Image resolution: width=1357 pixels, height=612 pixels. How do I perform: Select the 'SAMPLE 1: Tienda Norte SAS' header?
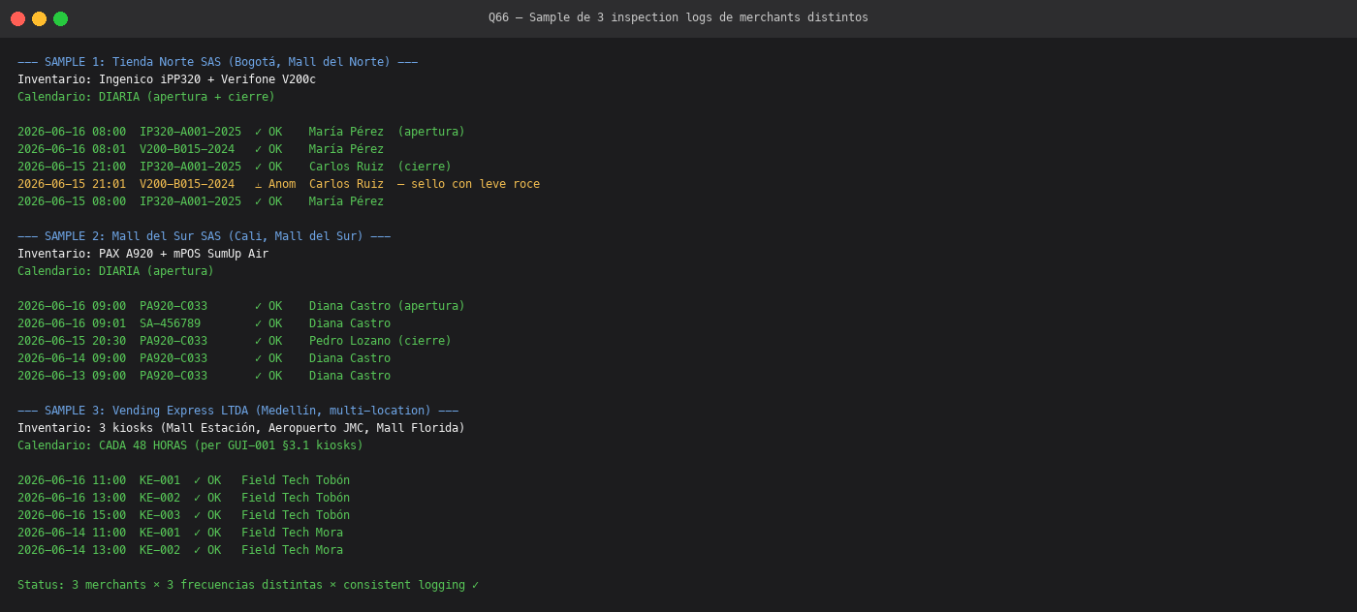218,62
